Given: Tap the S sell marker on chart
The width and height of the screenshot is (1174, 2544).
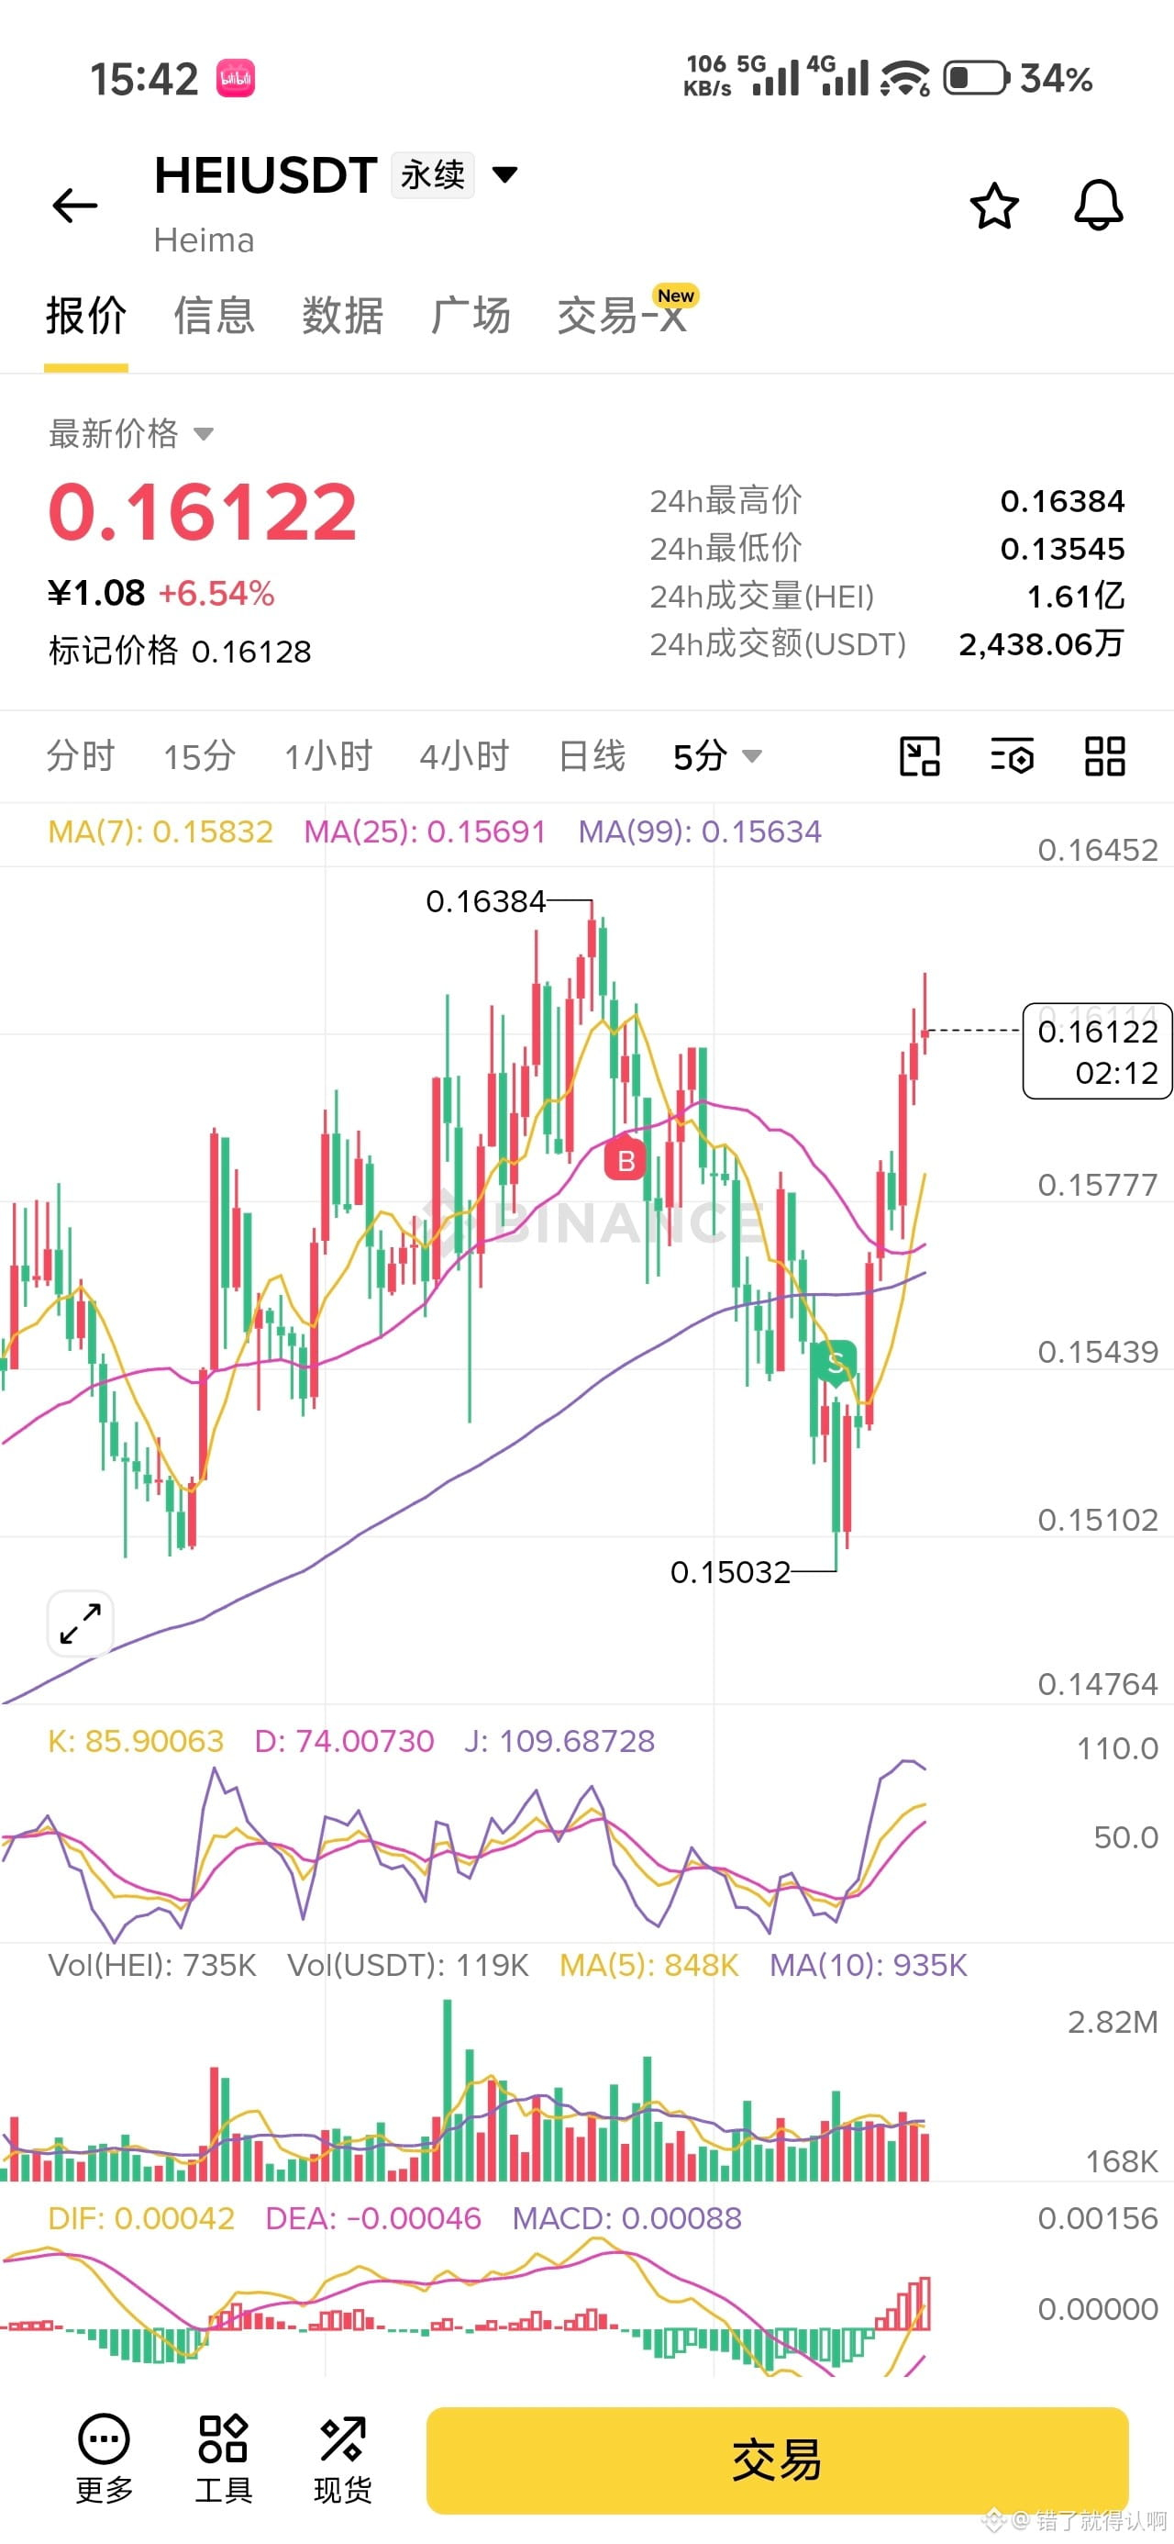Looking at the screenshot, I should 836,1363.
